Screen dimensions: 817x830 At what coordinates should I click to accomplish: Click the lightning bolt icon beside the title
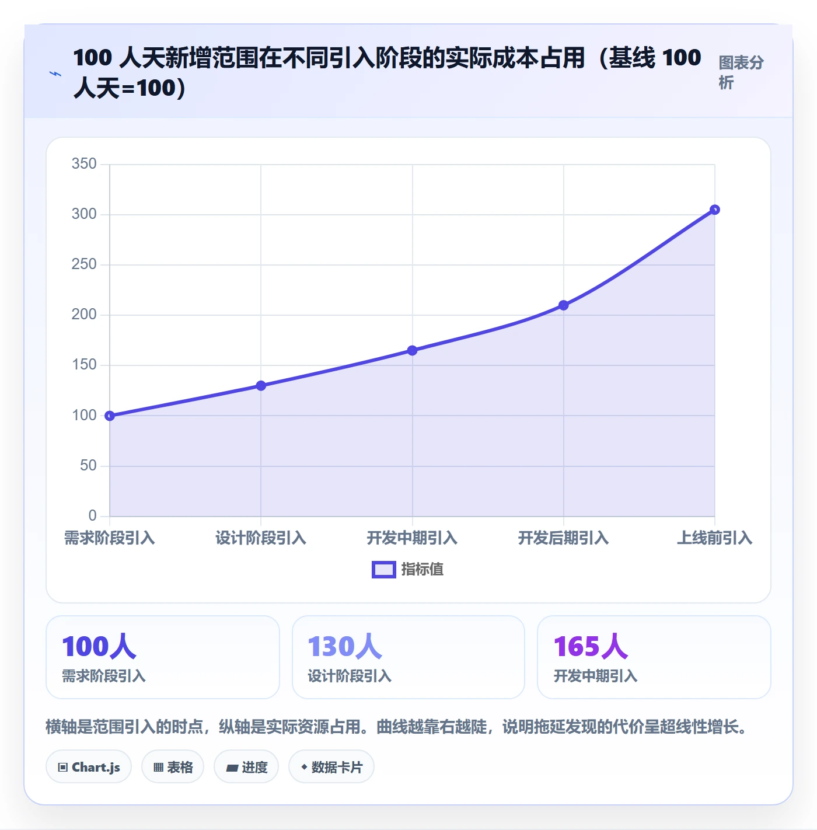[55, 74]
